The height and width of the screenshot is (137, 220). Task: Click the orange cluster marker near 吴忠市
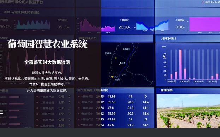tap(112, 77)
